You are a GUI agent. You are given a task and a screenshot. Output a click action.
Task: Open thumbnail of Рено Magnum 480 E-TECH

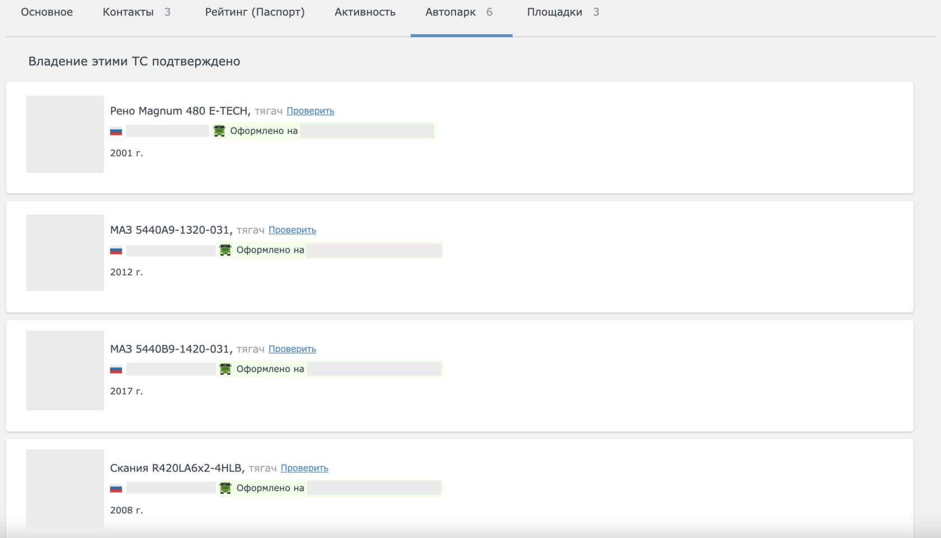[x=65, y=134]
